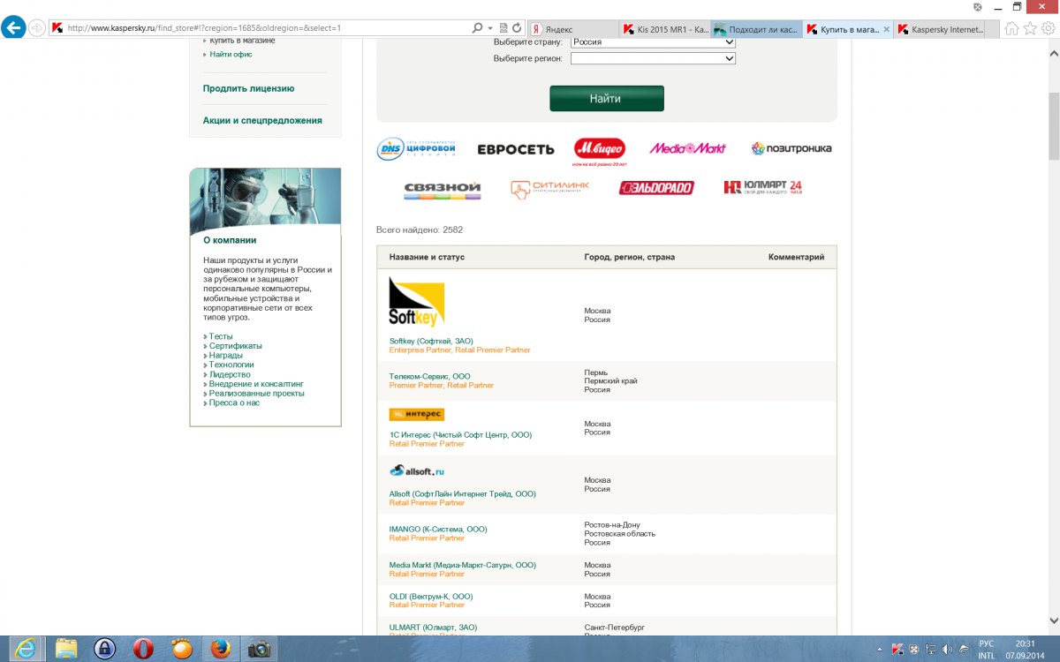Open the Награды link
This screenshot has height=662, width=1060.
(x=225, y=355)
